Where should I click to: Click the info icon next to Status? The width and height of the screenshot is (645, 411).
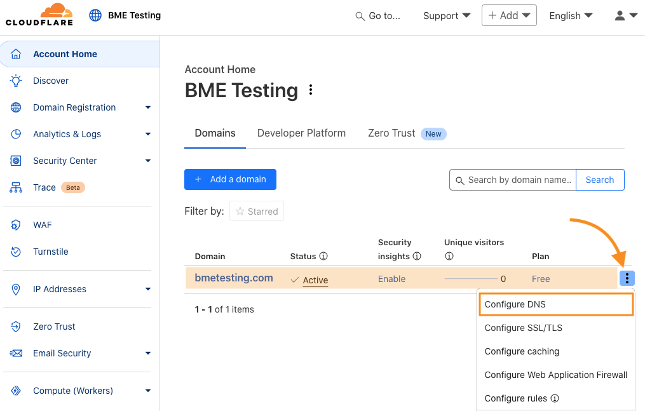point(323,256)
